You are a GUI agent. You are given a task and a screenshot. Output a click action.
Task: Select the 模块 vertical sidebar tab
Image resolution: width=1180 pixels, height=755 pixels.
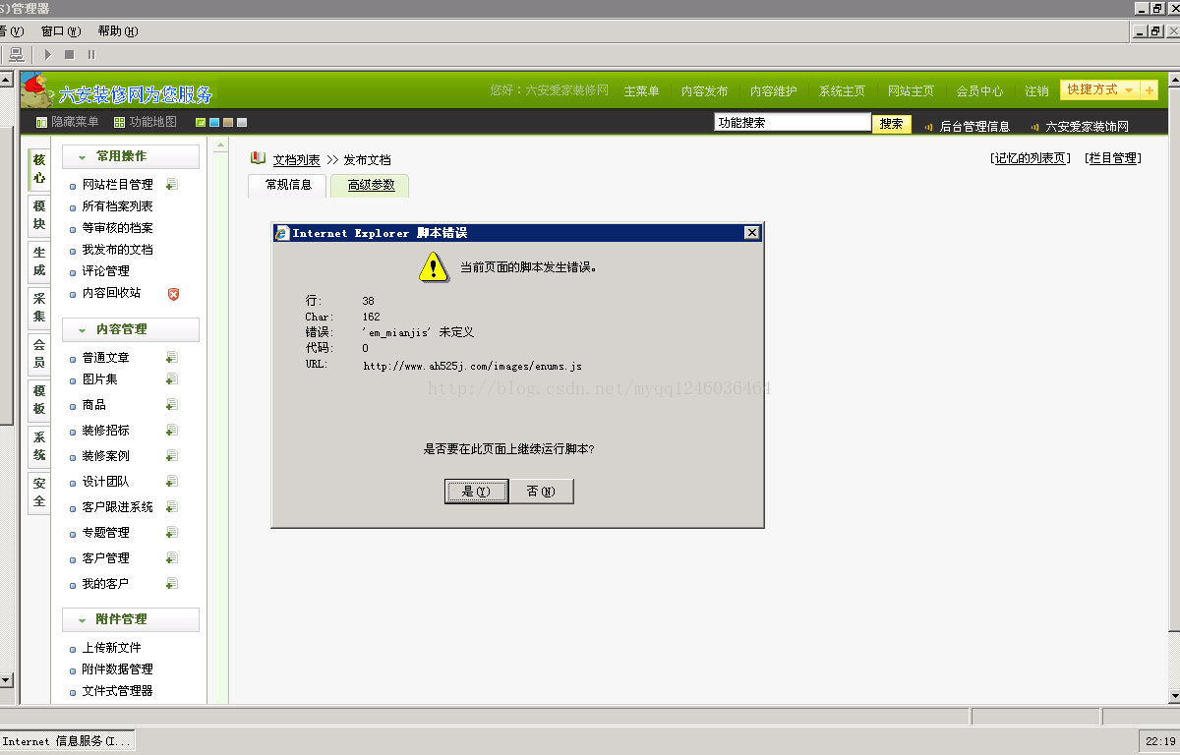pos(39,215)
